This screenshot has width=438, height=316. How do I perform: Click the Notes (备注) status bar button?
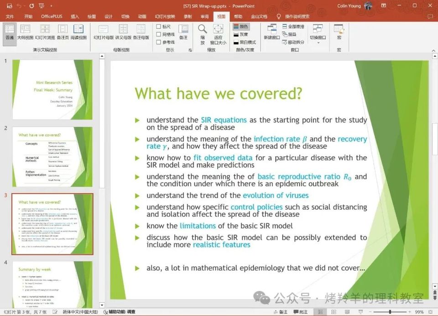[280, 312]
